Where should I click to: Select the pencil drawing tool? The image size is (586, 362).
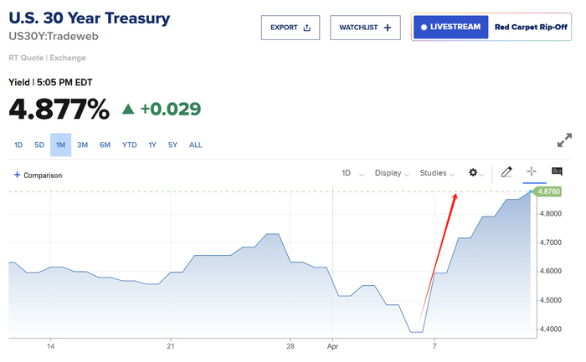click(x=506, y=173)
